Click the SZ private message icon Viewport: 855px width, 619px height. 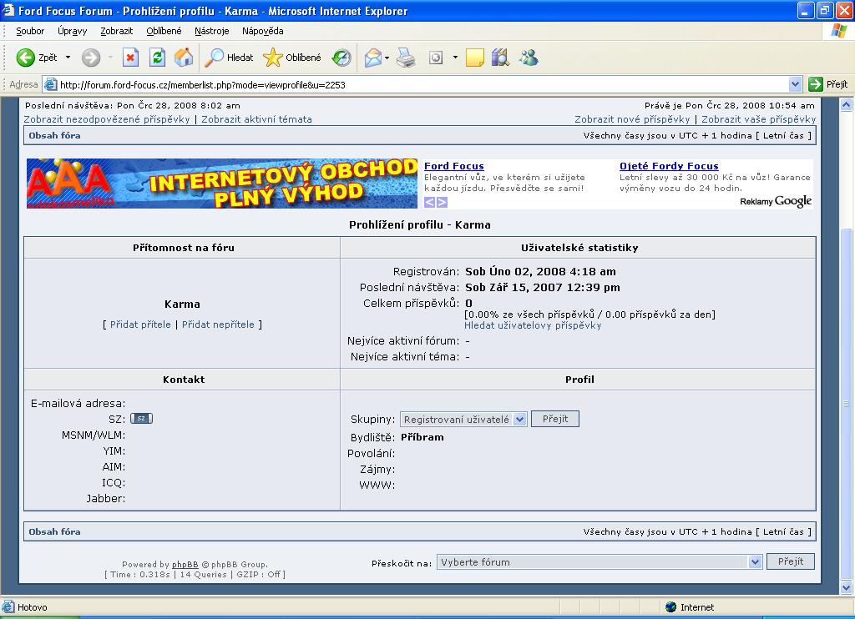(x=142, y=419)
